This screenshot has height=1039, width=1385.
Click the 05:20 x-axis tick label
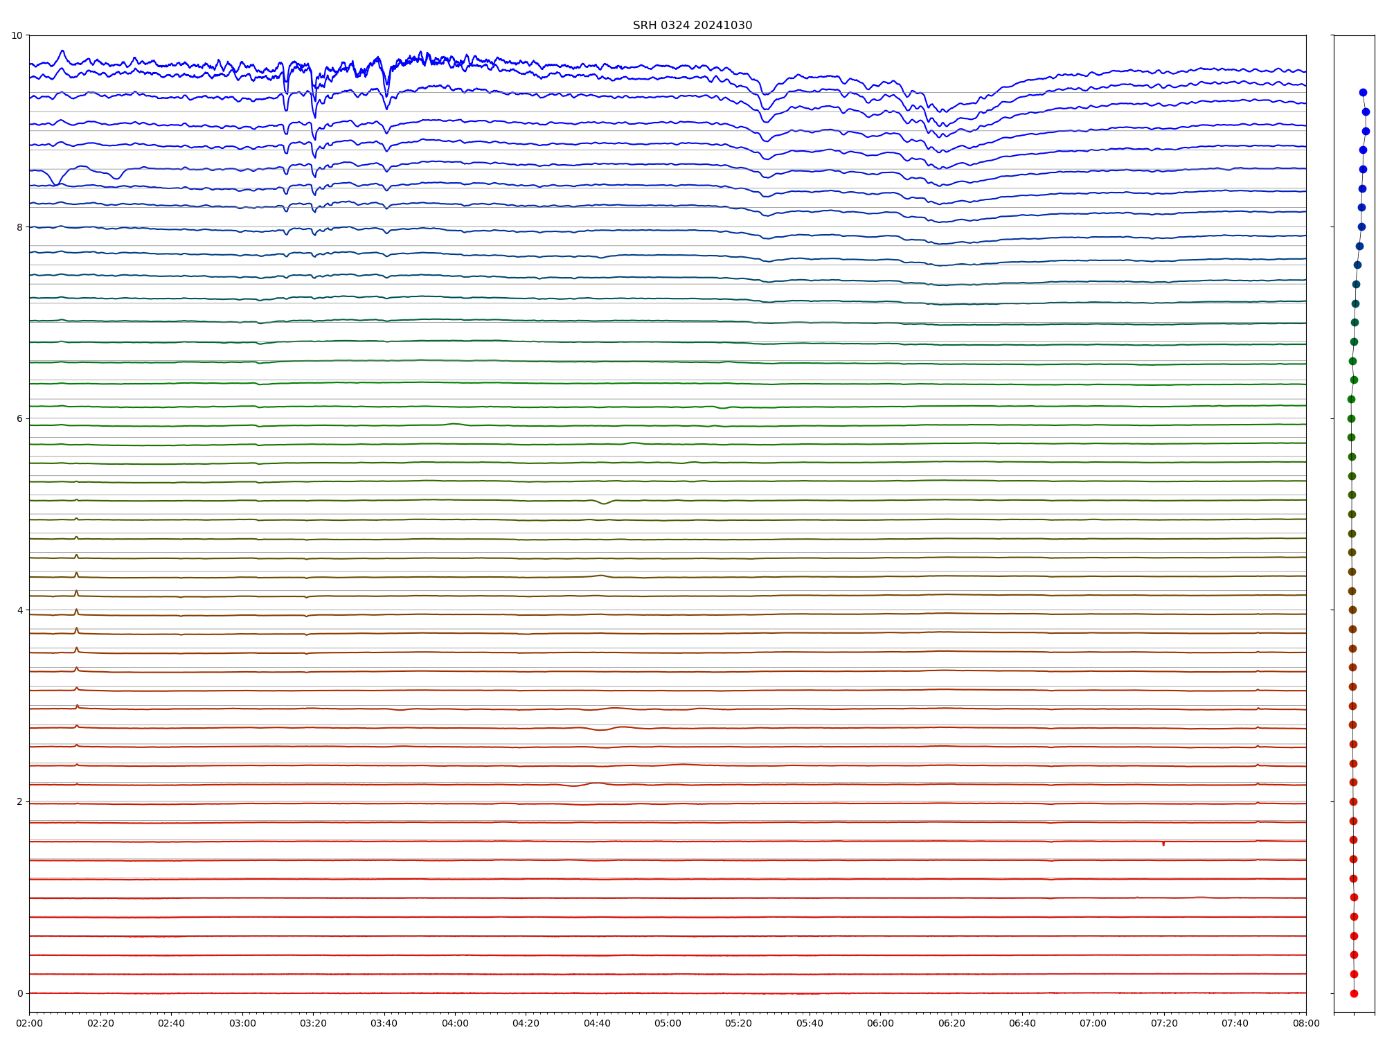tap(739, 1023)
